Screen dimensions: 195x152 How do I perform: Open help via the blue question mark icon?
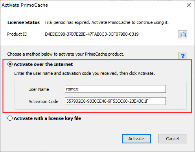pyautogui.click(x=183, y=56)
